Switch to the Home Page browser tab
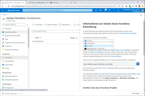The width and height of the screenshot is (145, 96). 37,3
